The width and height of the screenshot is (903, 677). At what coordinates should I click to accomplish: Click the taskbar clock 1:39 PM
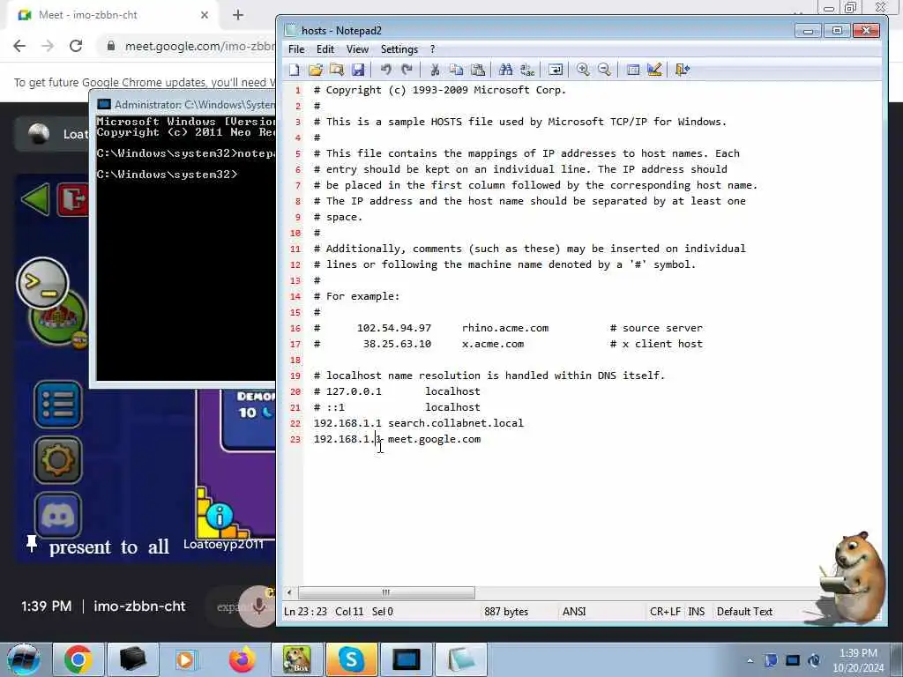coord(858,660)
